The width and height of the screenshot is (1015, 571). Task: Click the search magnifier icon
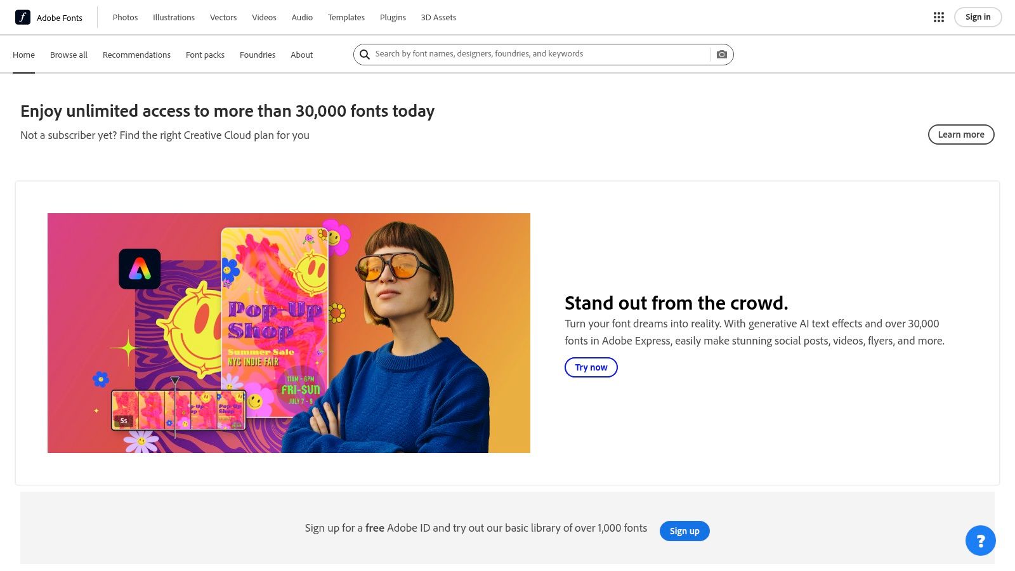pos(365,55)
